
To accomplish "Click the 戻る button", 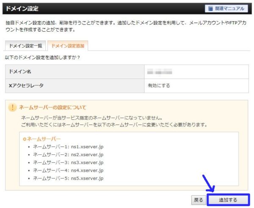I will click(x=199, y=200).
